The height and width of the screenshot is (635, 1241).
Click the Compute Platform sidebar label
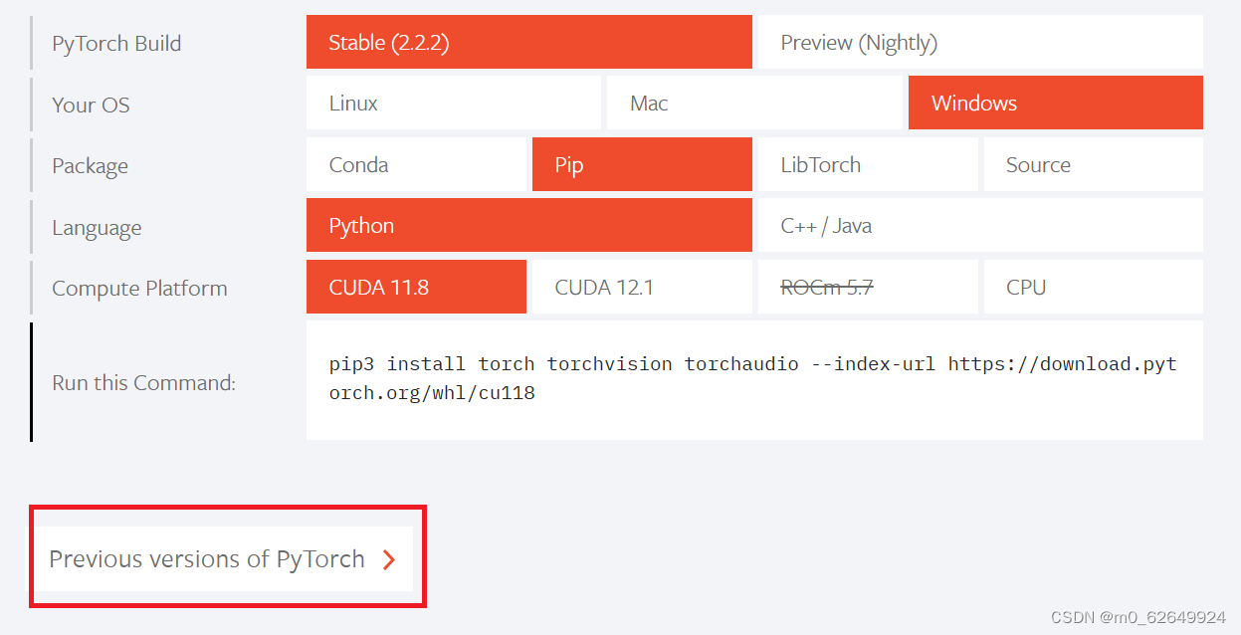point(138,288)
